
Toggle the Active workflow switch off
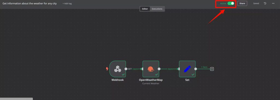(231, 3)
